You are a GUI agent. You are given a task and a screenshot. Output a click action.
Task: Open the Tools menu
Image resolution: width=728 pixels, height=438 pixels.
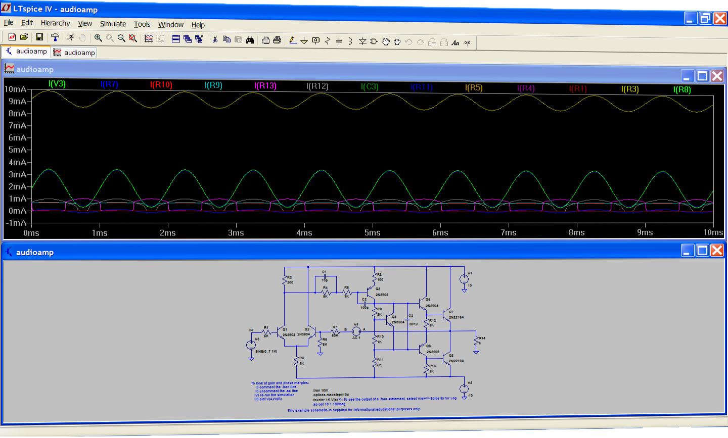point(142,24)
